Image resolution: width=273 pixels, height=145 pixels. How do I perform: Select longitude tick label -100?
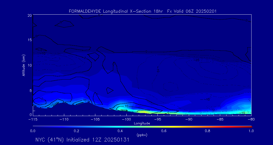tap(126, 120)
